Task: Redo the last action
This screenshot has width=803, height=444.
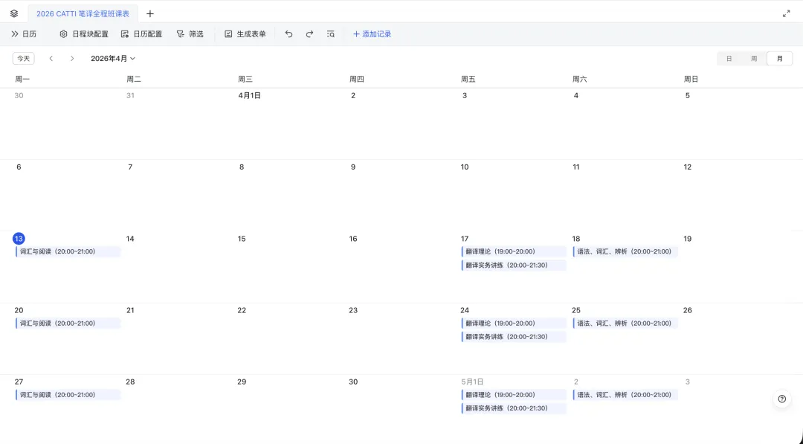Action: click(309, 34)
